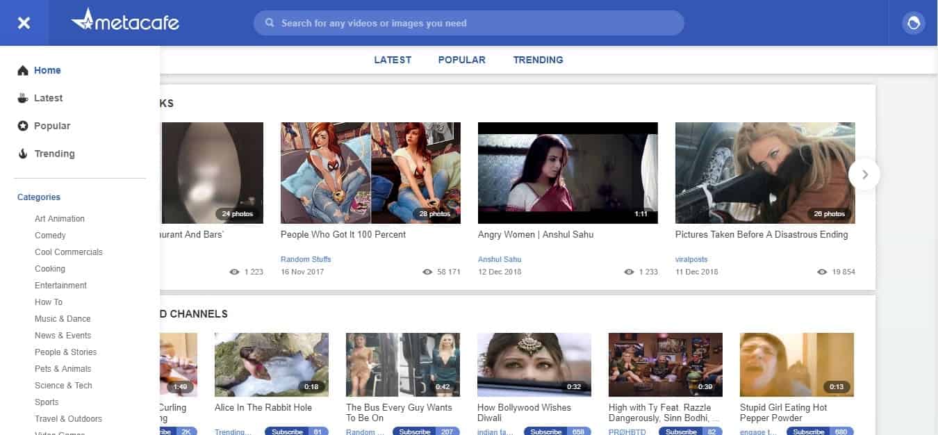938x435 pixels.
Task: Open Popular in the sidebar menu
Action: [x=52, y=126]
